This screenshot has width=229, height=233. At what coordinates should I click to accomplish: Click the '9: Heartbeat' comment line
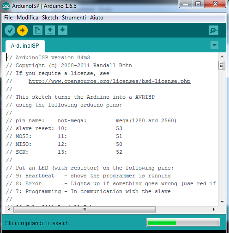(89, 176)
